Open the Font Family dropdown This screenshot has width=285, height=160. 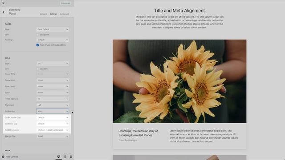(53, 87)
